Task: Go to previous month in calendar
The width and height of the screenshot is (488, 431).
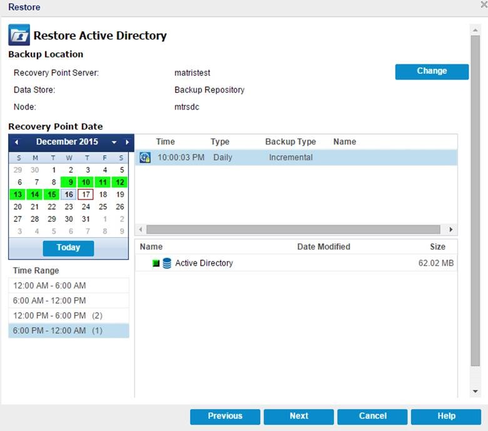Action: [17, 142]
